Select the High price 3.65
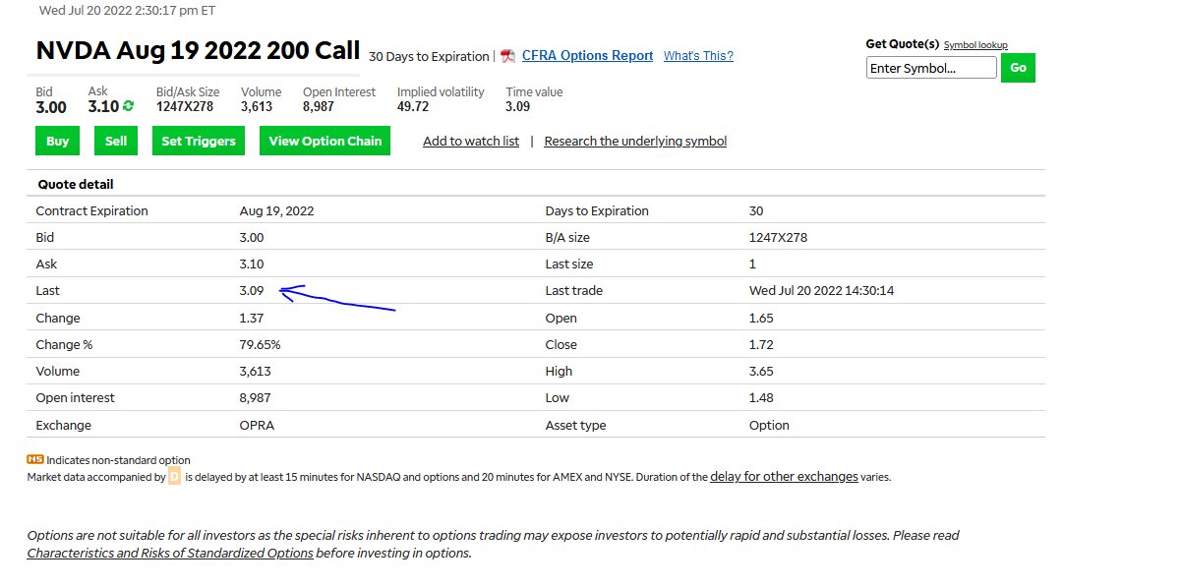 click(x=761, y=372)
